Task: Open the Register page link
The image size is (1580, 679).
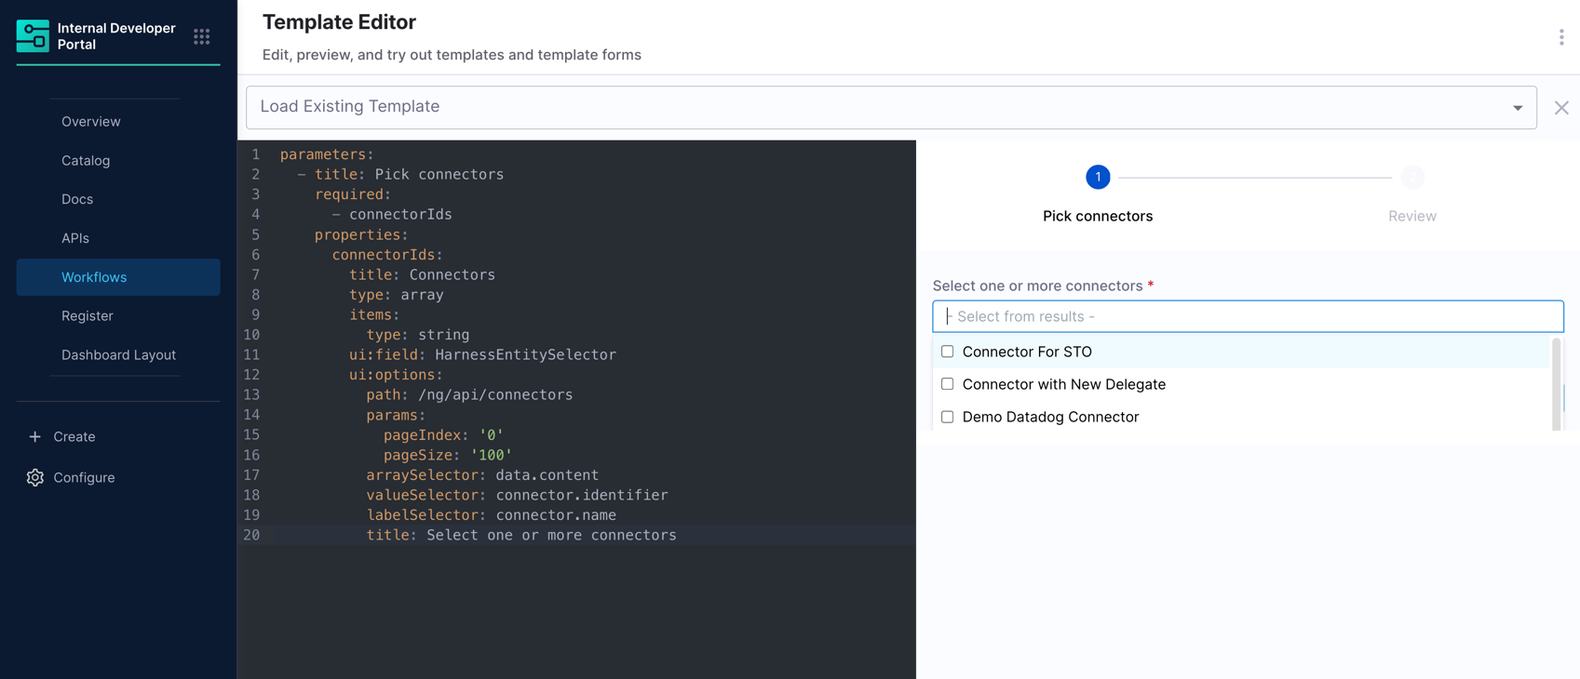Action: pyautogui.click(x=88, y=316)
